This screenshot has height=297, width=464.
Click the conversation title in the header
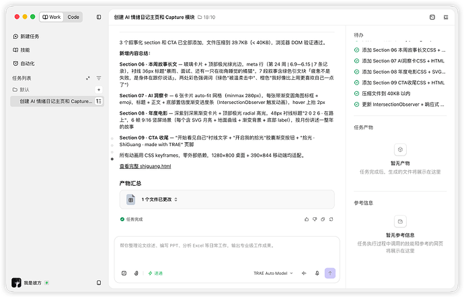click(154, 17)
